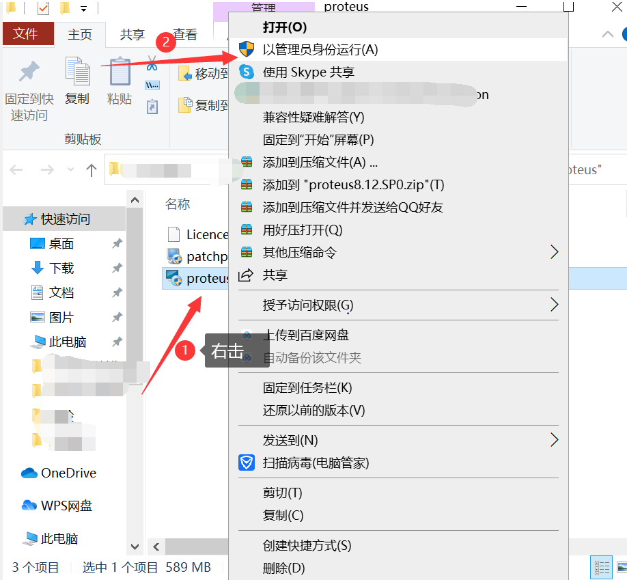The height and width of the screenshot is (580, 627).
Task: Click the New folder icon in title bar
Action: pyautogui.click(x=64, y=8)
